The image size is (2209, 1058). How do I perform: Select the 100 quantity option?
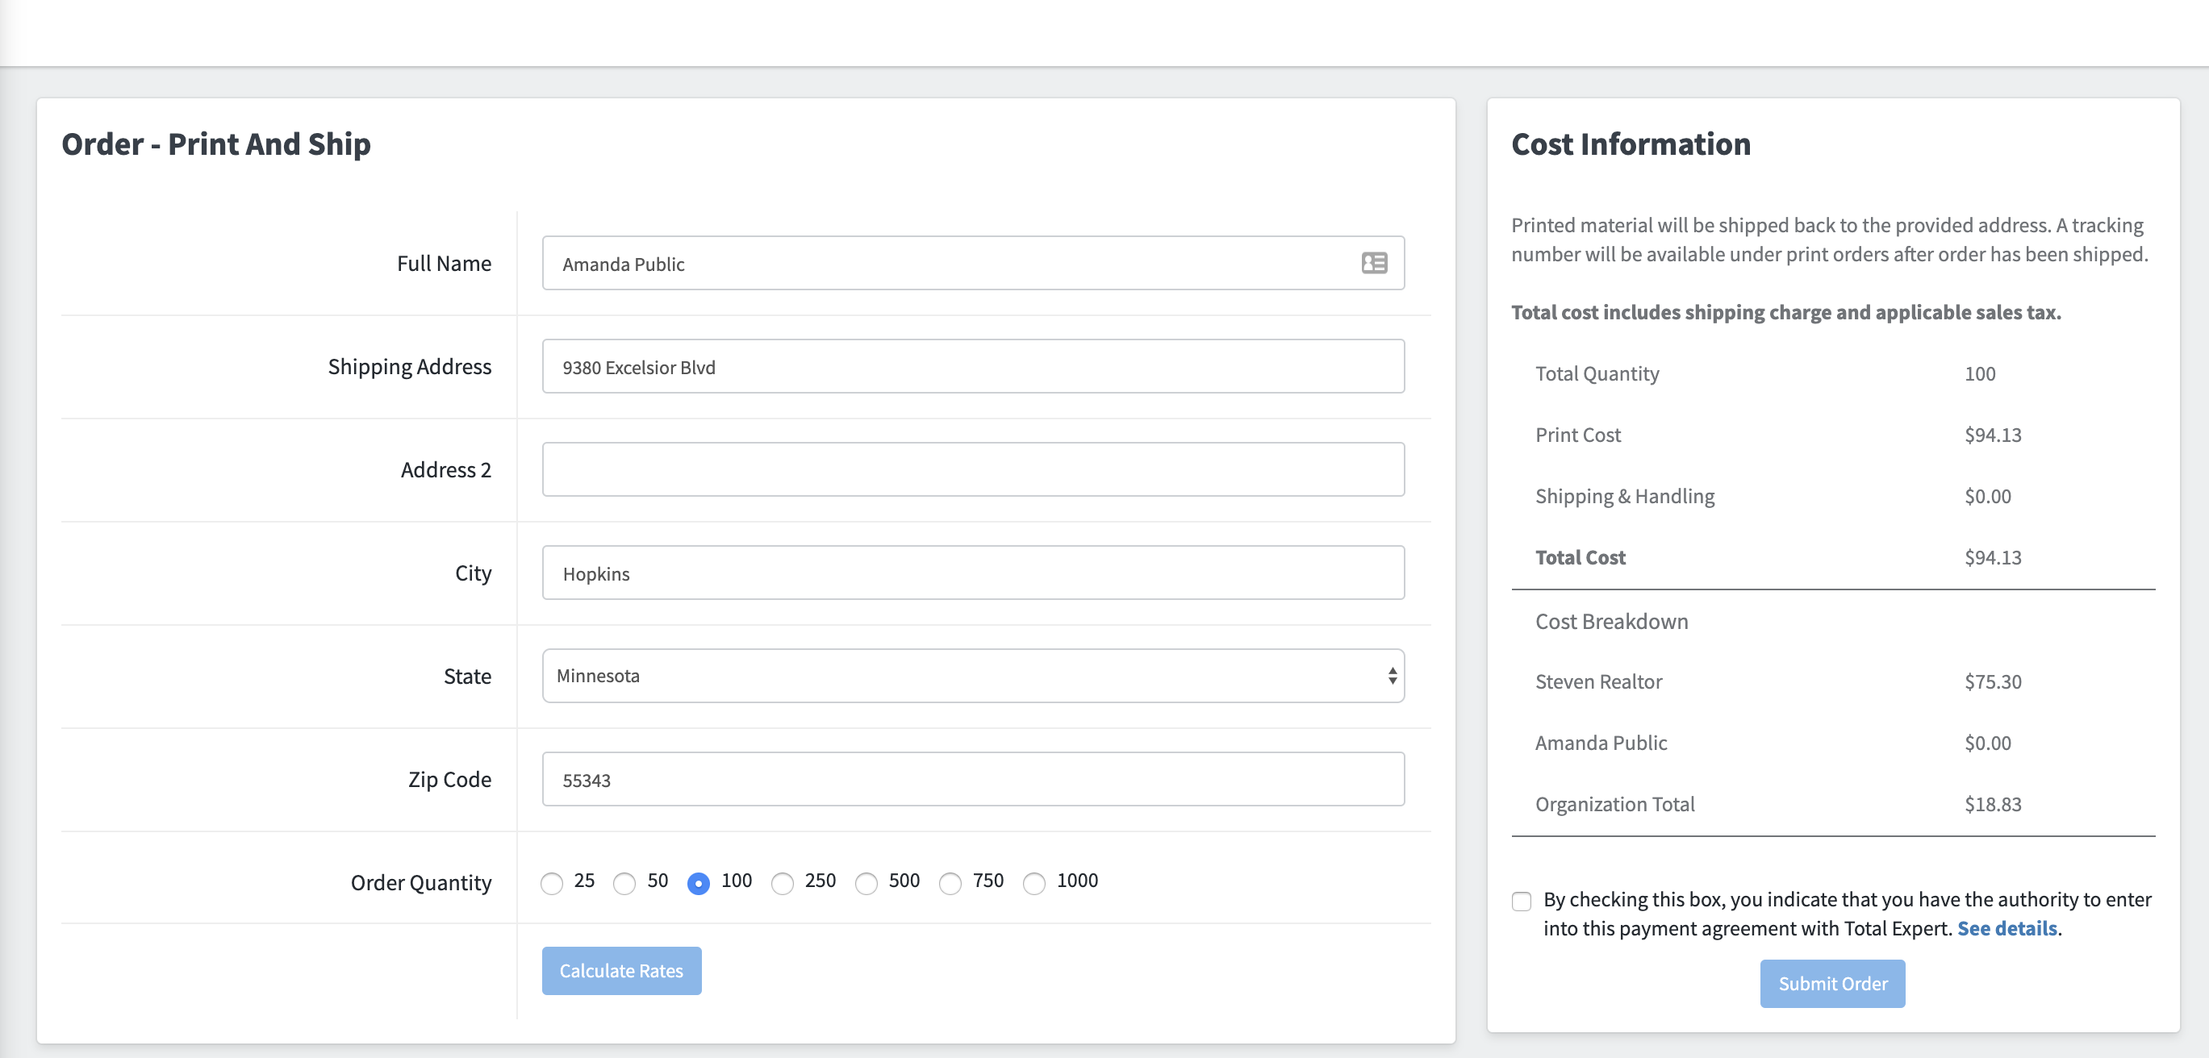[698, 883]
